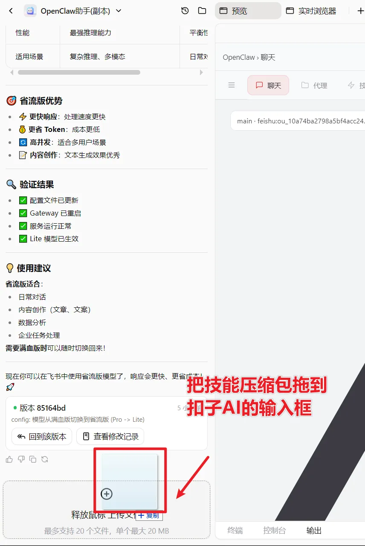Select the 聊天 tab in OpenClaw
The image size is (365, 546).
[x=268, y=85]
